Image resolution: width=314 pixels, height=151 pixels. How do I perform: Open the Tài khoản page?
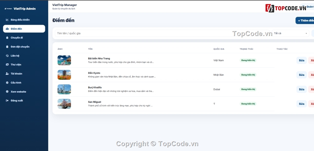point(24,74)
